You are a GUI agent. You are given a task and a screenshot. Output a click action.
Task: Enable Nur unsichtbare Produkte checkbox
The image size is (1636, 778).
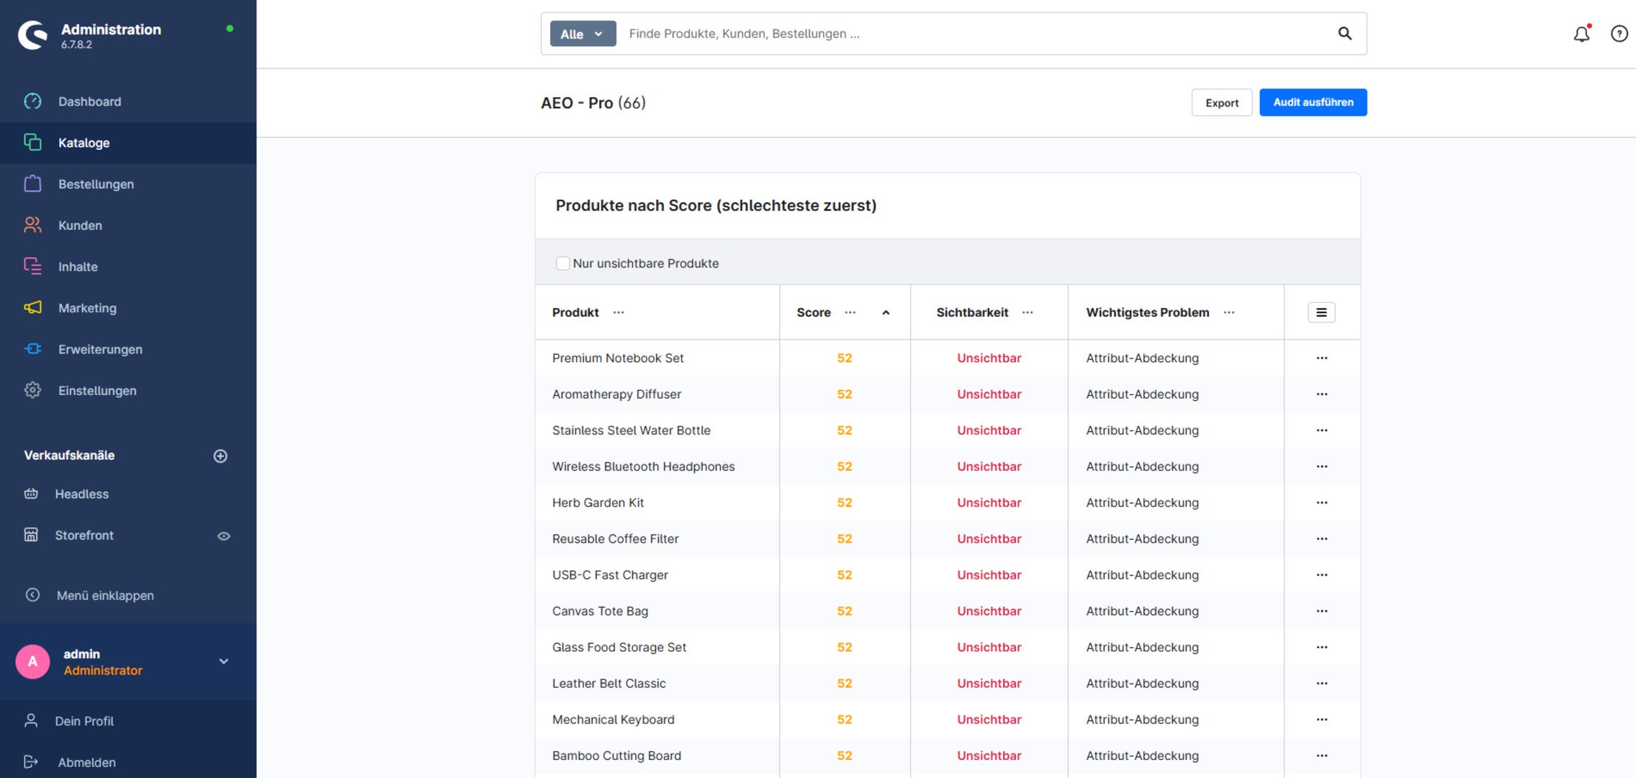[563, 263]
